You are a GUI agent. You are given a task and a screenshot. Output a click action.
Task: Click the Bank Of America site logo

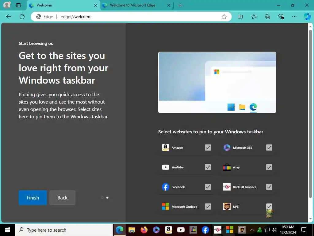pyautogui.click(x=227, y=187)
